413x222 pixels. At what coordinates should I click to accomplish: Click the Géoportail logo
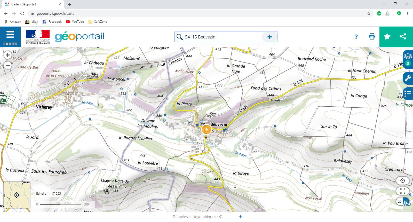pos(80,37)
